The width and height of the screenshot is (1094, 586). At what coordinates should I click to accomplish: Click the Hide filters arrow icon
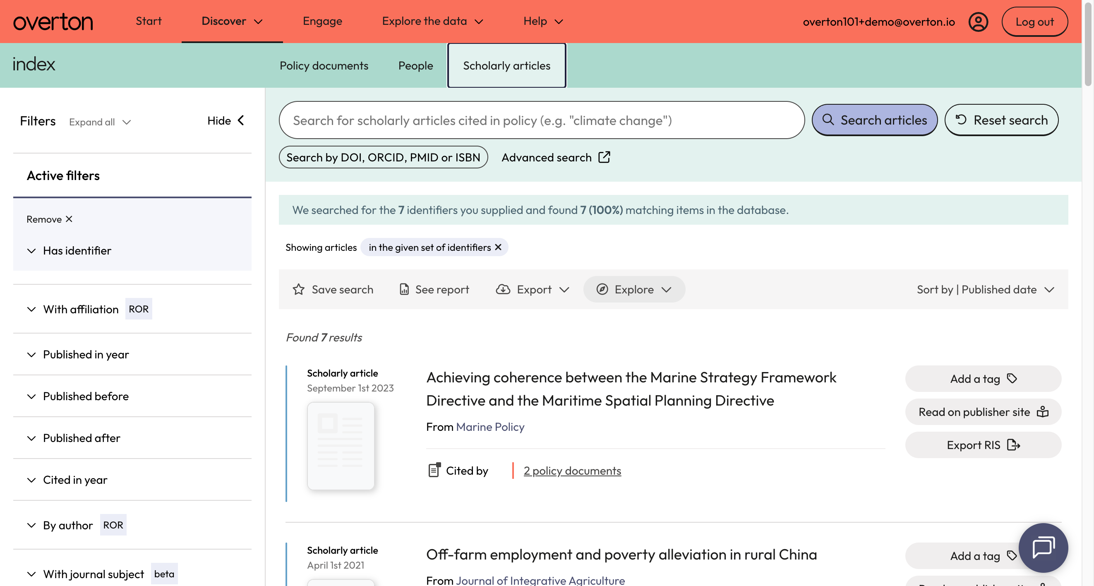pos(241,120)
